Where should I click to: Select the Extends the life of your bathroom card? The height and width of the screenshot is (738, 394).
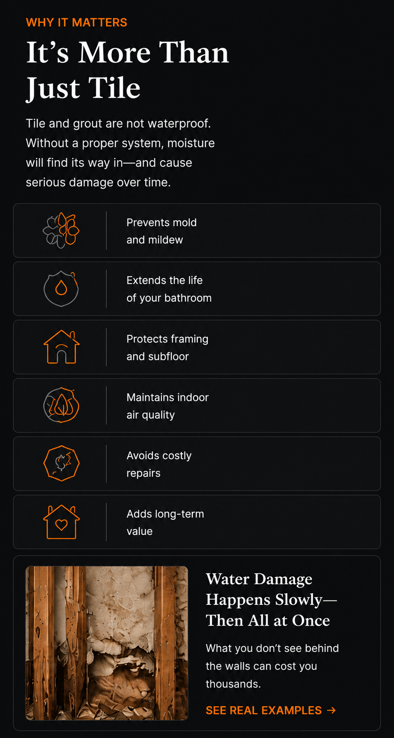point(197,289)
